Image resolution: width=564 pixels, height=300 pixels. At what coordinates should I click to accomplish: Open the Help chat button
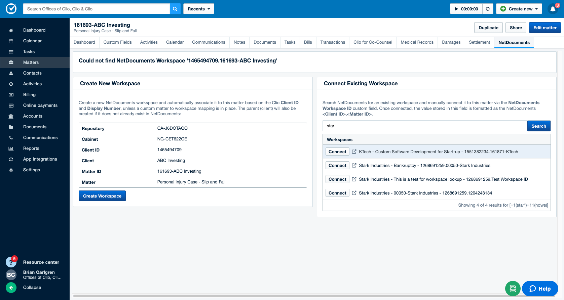(540, 289)
